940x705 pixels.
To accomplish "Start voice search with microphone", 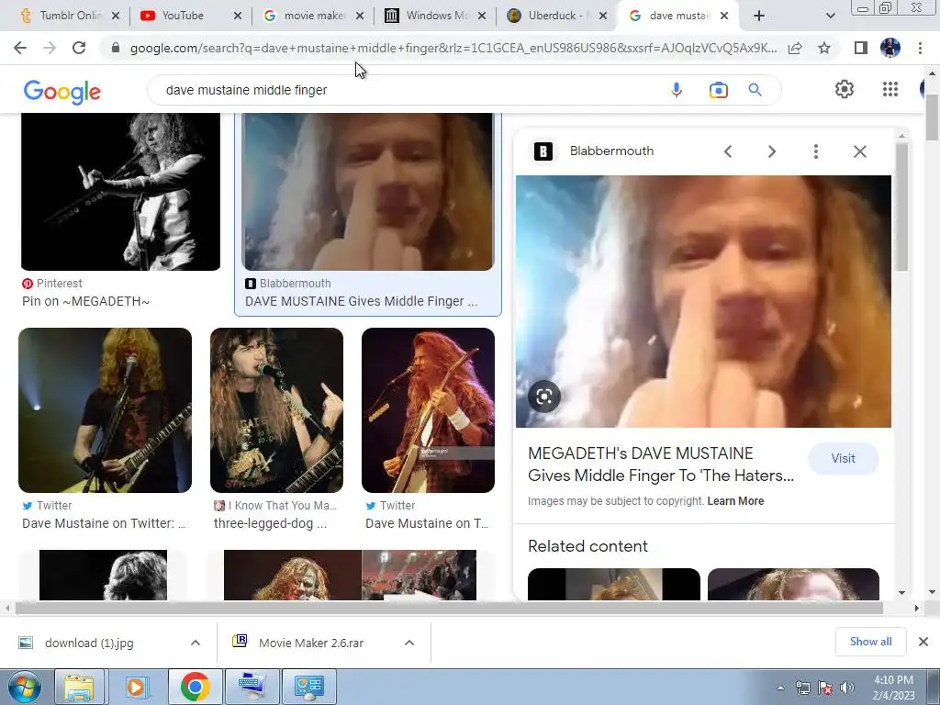I will [x=677, y=90].
